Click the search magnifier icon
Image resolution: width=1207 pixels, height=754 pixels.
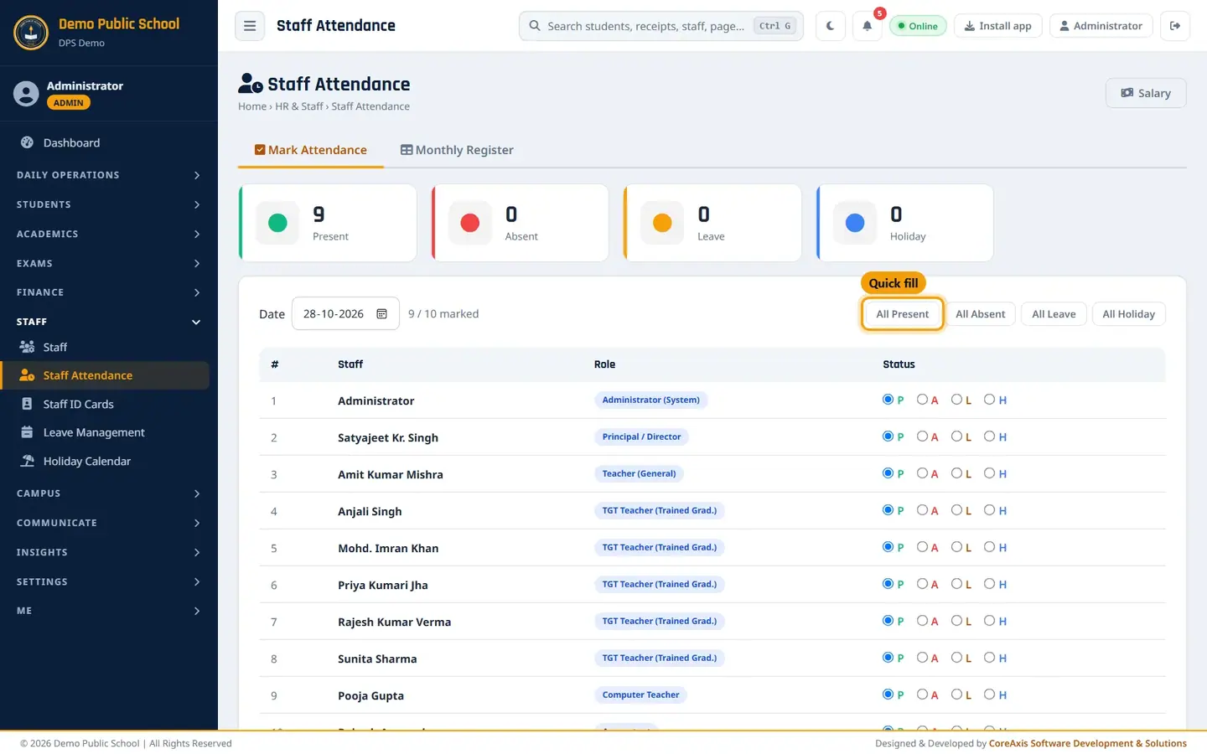[535, 26]
